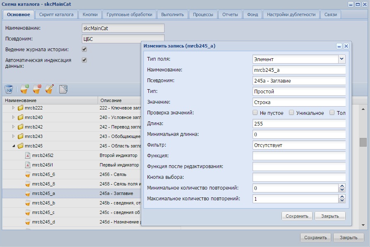Click the cup icon of mrcb245_6
The image size is (370, 247).
tap(28, 174)
